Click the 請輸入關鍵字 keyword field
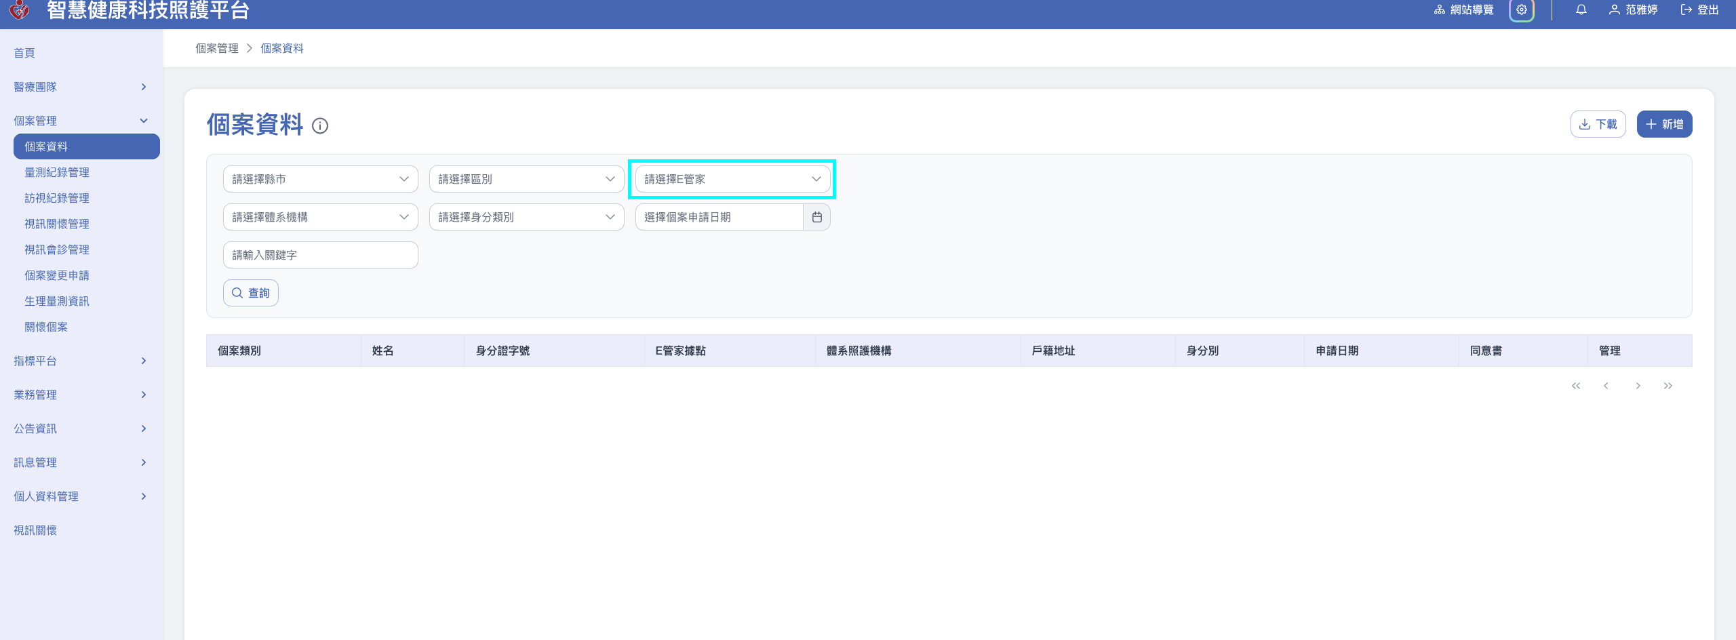Screen dimensions: 1736x640 click(x=320, y=255)
